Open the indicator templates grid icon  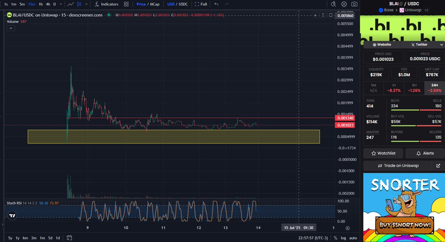coord(126,4)
